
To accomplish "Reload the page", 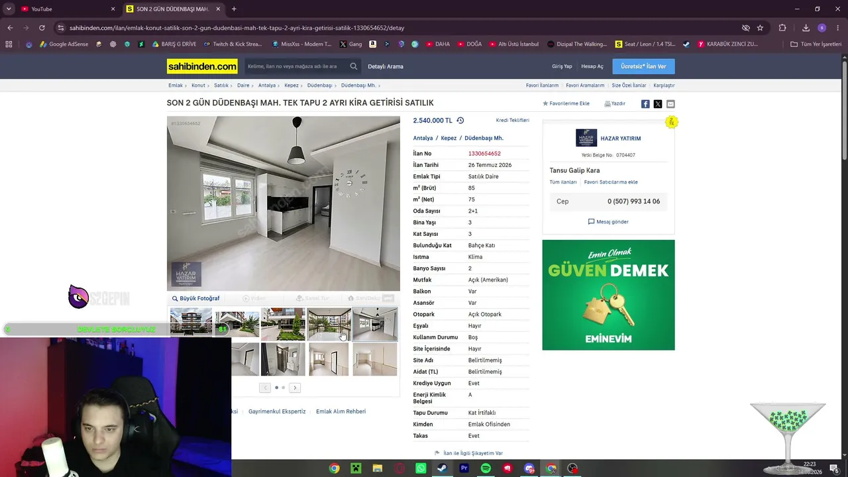I will (x=42, y=28).
